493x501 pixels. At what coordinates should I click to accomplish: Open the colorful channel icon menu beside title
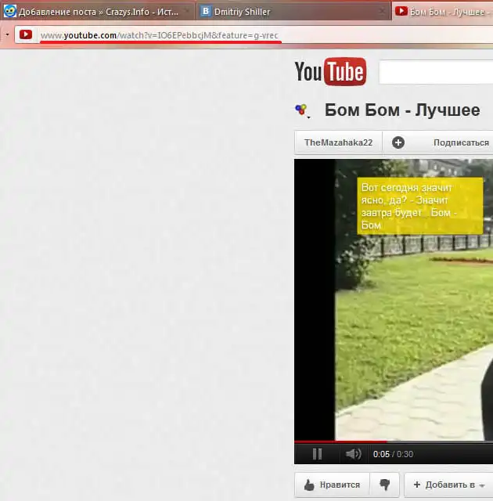(301, 110)
